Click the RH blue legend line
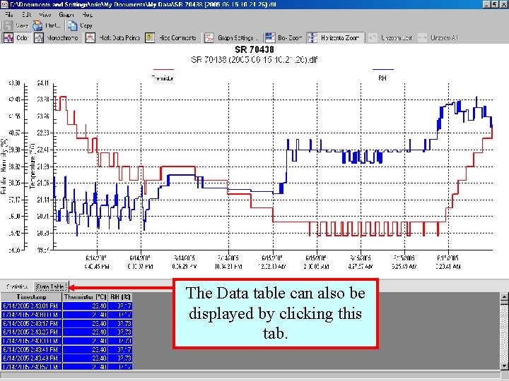This screenshot has width=509, height=381. pos(383,69)
